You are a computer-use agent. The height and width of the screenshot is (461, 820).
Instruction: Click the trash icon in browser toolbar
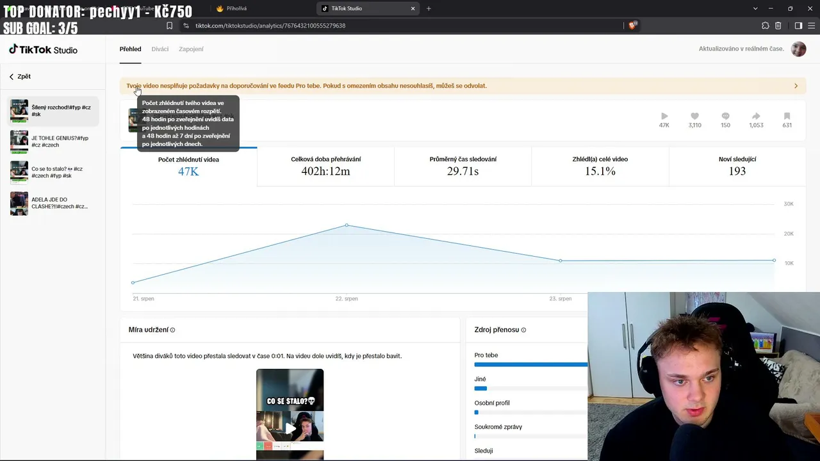(x=778, y=26)
